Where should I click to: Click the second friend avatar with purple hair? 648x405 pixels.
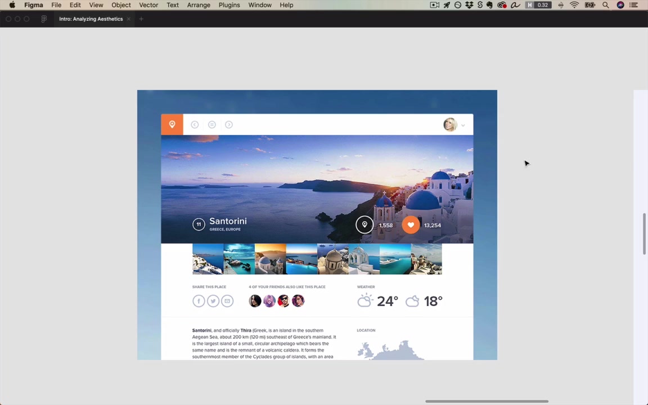point(269,300)
